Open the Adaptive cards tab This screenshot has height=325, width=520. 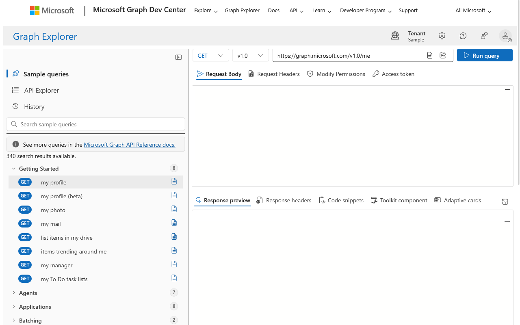[457, 200]
